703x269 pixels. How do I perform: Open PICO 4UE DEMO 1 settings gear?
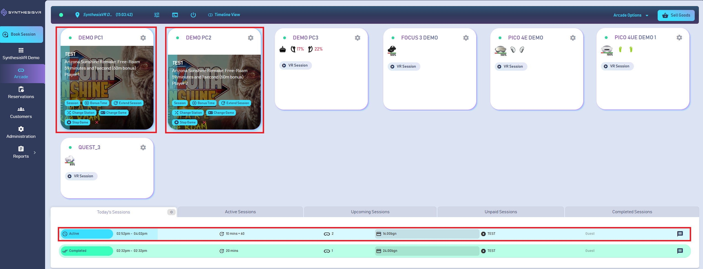[679, 38]
